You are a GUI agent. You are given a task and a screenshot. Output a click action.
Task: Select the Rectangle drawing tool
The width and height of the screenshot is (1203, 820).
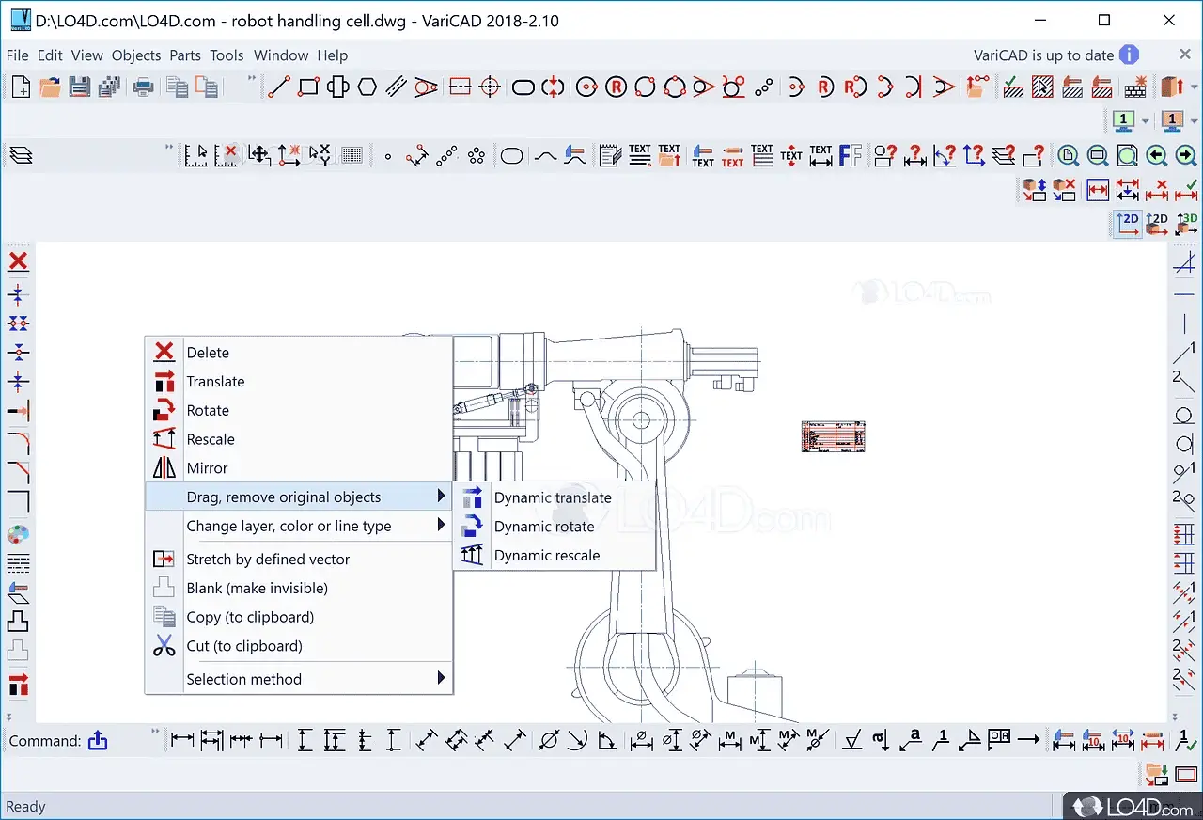(308, 87)
